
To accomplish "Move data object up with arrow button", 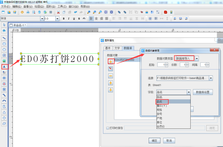I will point(111,83).
